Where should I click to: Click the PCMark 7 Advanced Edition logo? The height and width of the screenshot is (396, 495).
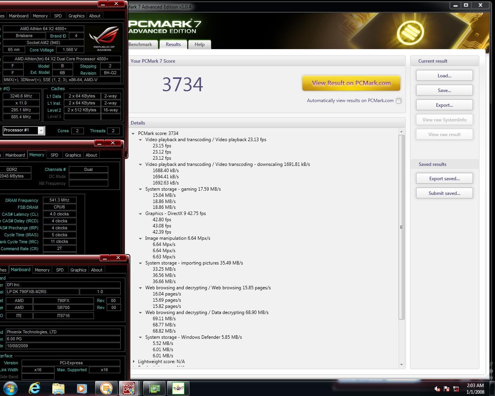[x=164, y=26]
